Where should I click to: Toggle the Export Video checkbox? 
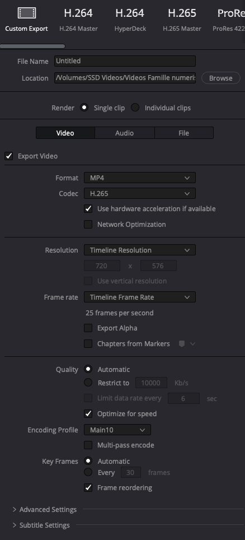click(8, 156)
